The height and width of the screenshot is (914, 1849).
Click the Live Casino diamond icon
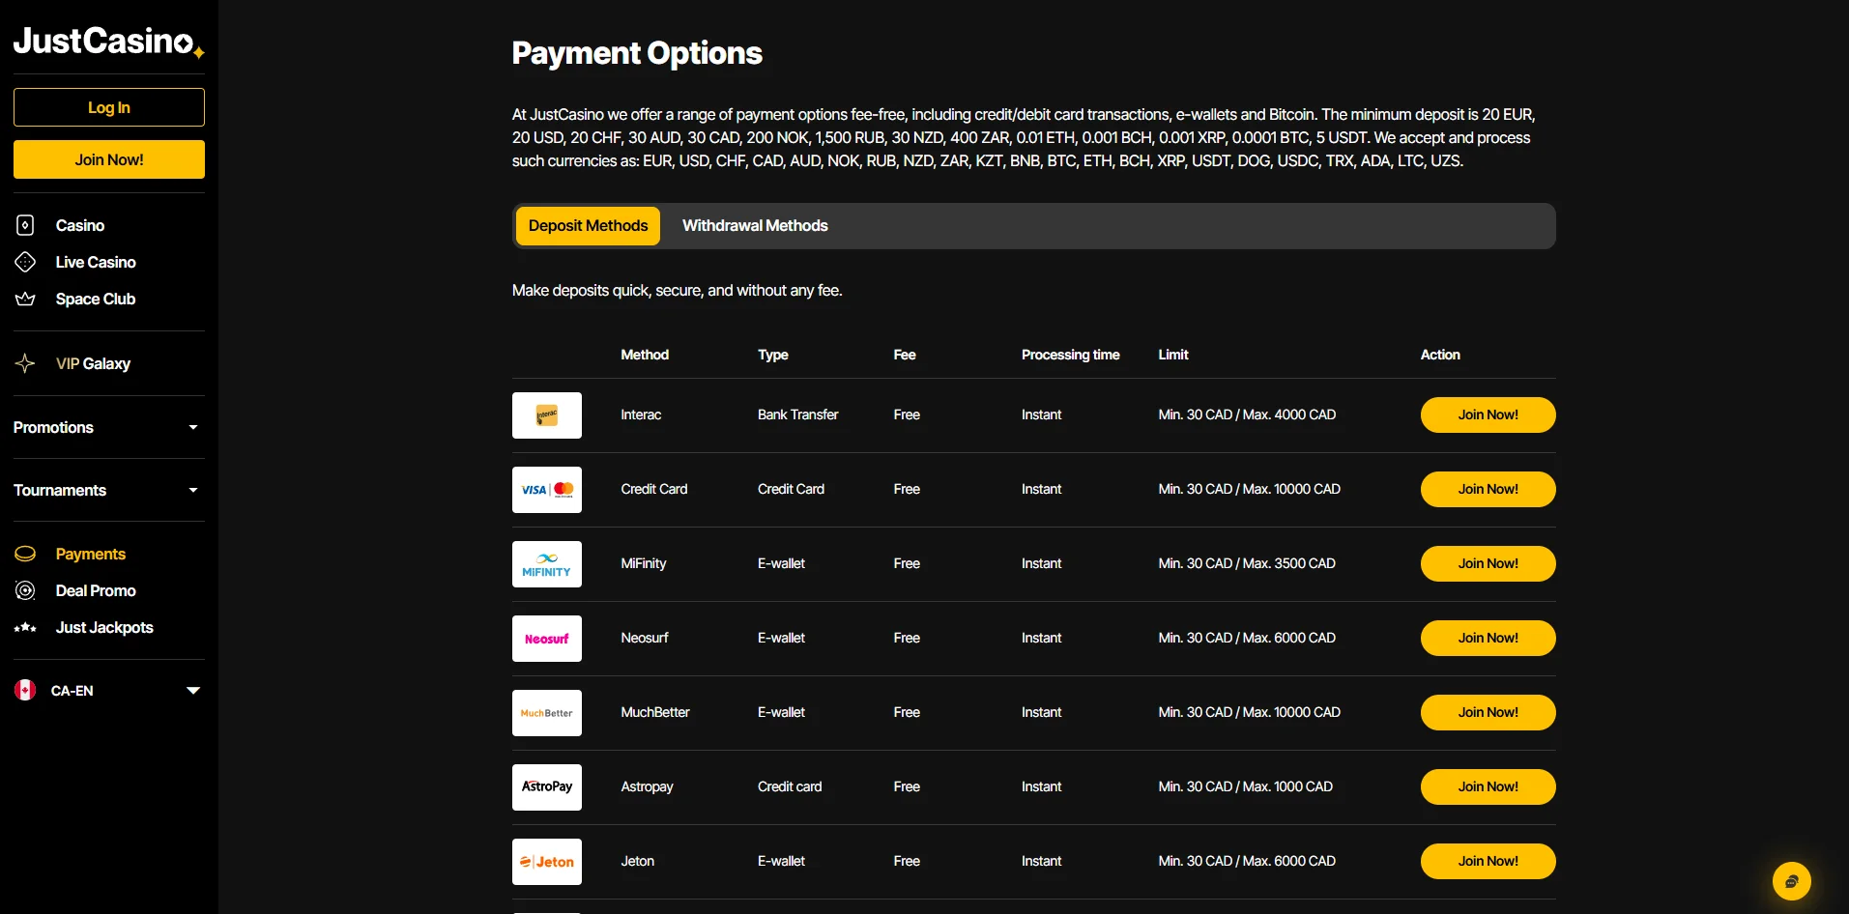[25, 262]
